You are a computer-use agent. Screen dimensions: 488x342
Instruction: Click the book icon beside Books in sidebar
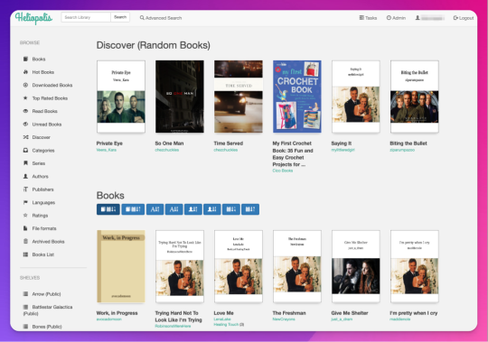[x=25, y=59]
